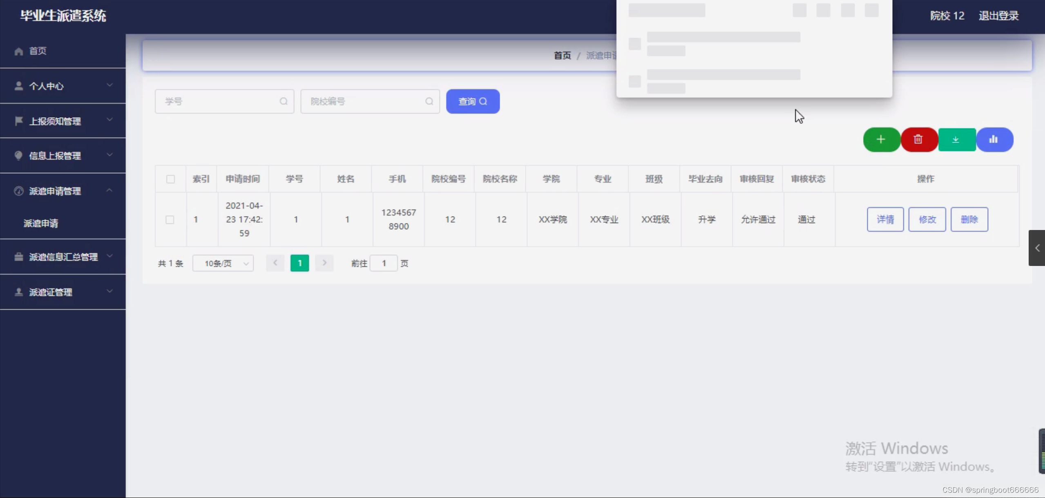Go to previous page arrow
1045x498 pixels.
275,263
